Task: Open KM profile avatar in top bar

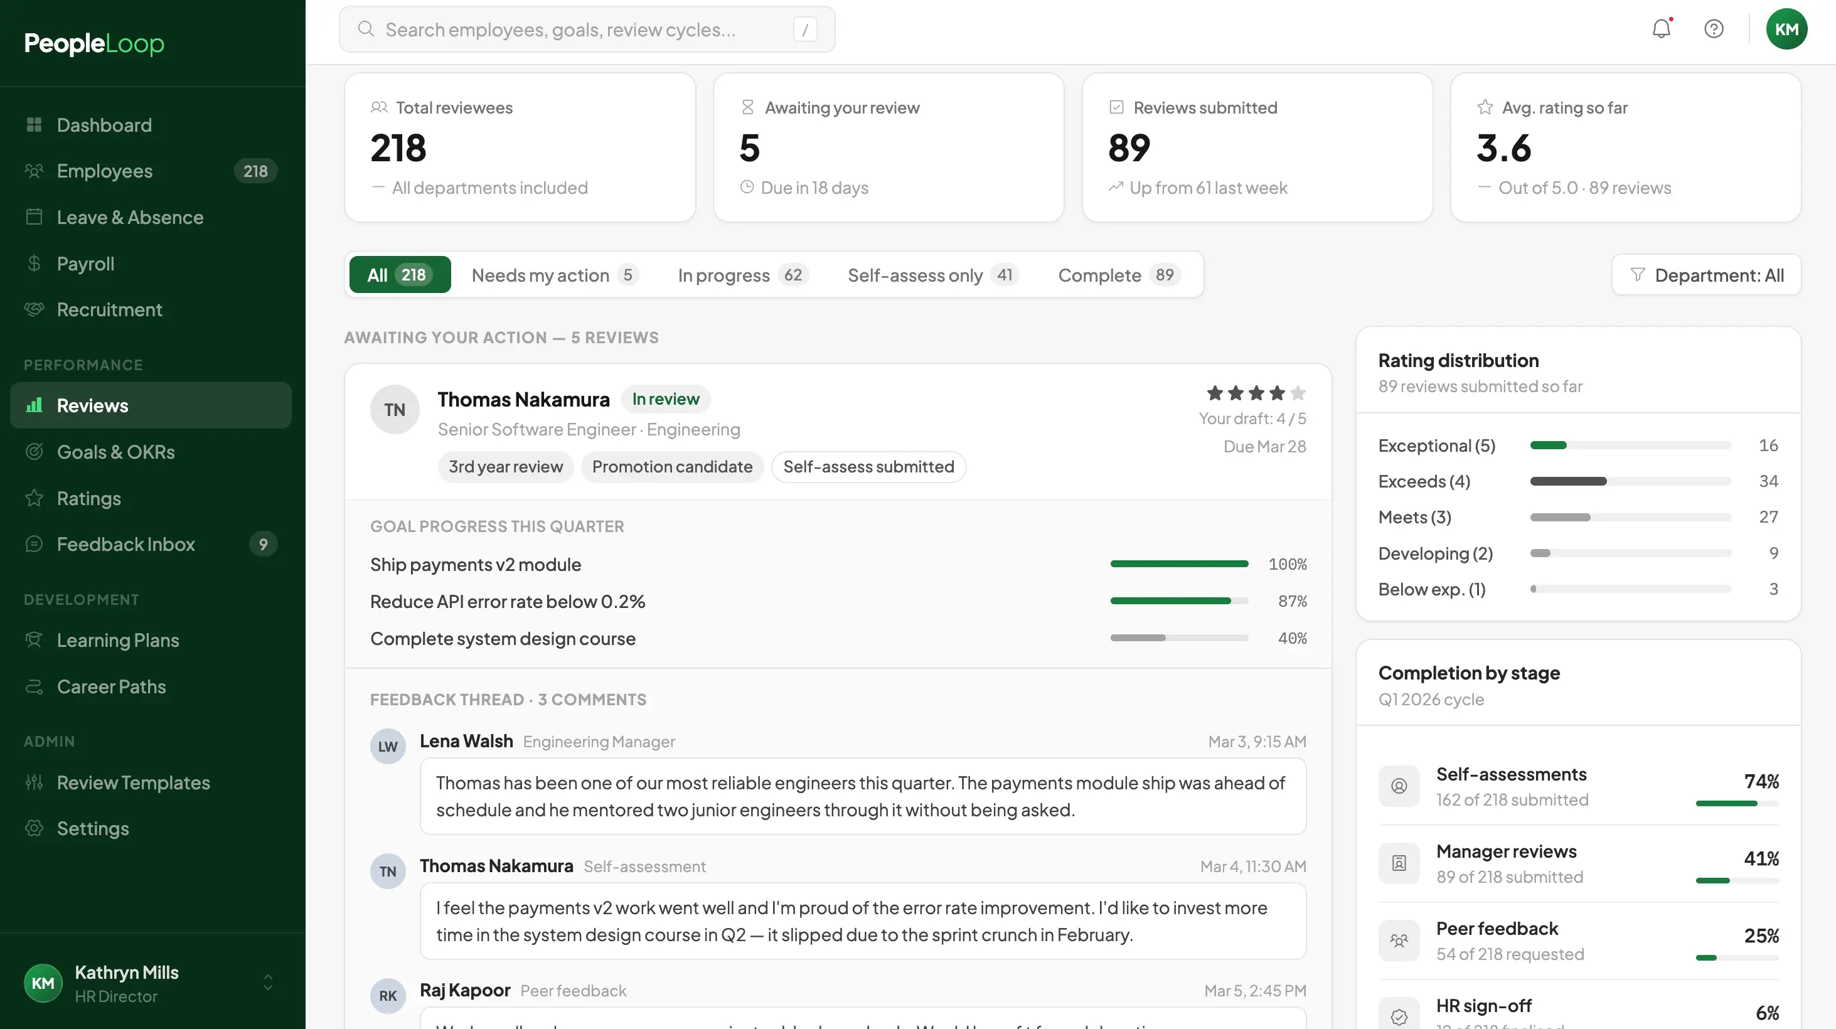Action: coord(1786,29)
